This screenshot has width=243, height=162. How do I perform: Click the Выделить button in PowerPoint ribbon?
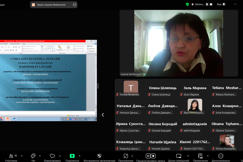[92, 51]
